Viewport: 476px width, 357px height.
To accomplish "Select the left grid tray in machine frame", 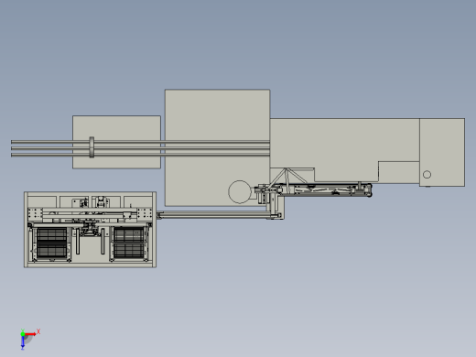I will pos(52,243).
